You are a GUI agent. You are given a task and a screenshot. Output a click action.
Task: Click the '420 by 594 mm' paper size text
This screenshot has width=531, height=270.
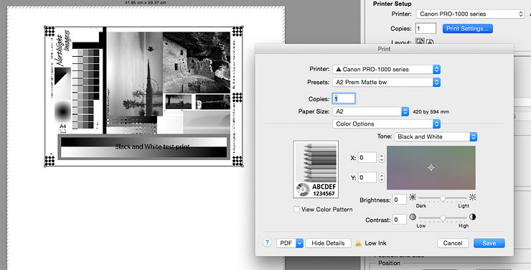[x=431, y=111]
